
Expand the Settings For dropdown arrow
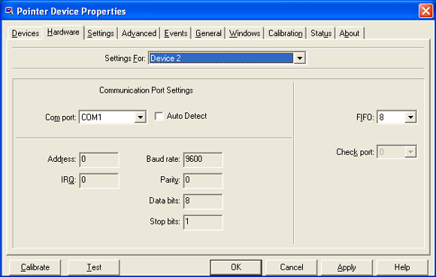click(299, 58)
